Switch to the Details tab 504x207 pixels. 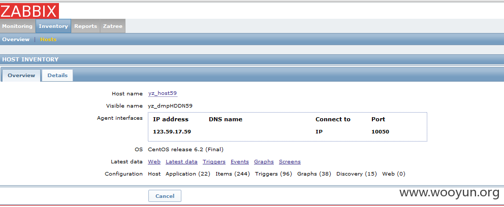pyautogui.click(x=57, y=76)
